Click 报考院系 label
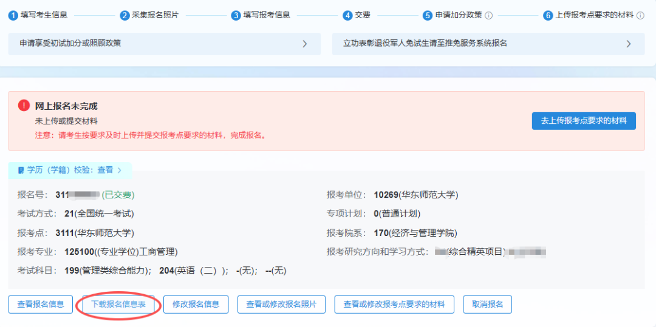 click(x=347, y=233)
